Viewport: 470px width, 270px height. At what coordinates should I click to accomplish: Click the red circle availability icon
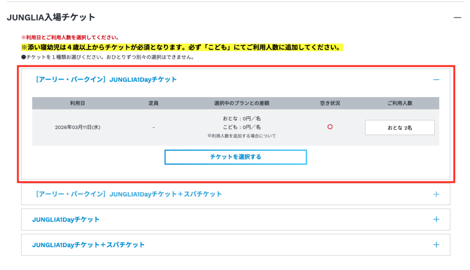click(330, 127)
